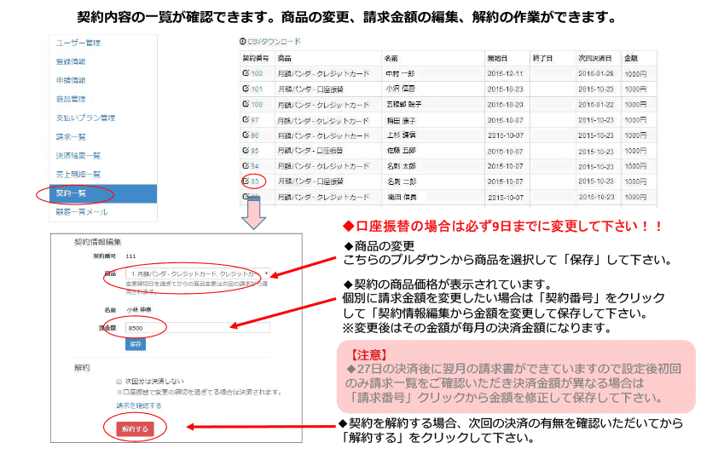Click the edit icon beside contract 93
The image size is (718, 460).
246,181
